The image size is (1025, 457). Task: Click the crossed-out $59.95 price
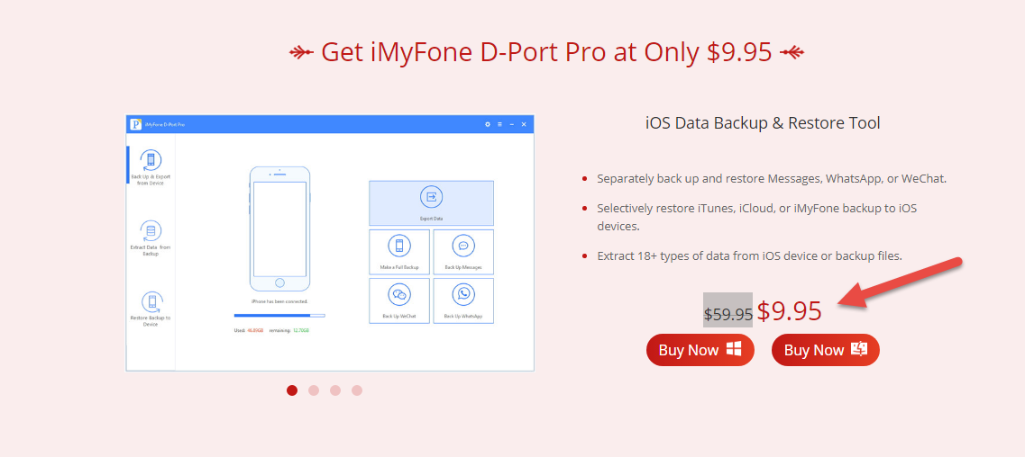(728, 314)
